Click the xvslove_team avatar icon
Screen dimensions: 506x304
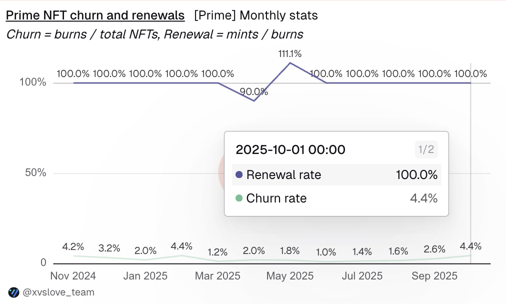point(14,292)
